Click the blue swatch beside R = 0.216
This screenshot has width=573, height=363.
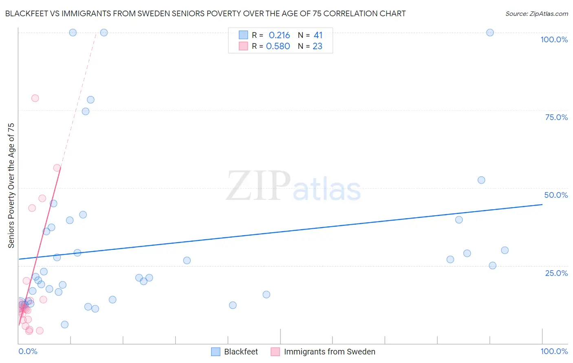pos(243,35)
